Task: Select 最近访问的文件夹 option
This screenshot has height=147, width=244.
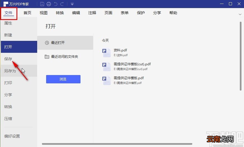Action: click(65, 57)
